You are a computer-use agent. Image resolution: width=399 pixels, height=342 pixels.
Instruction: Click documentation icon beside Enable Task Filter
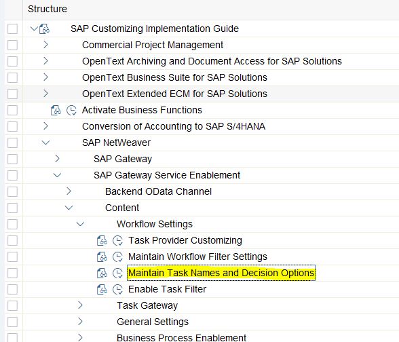102,290
